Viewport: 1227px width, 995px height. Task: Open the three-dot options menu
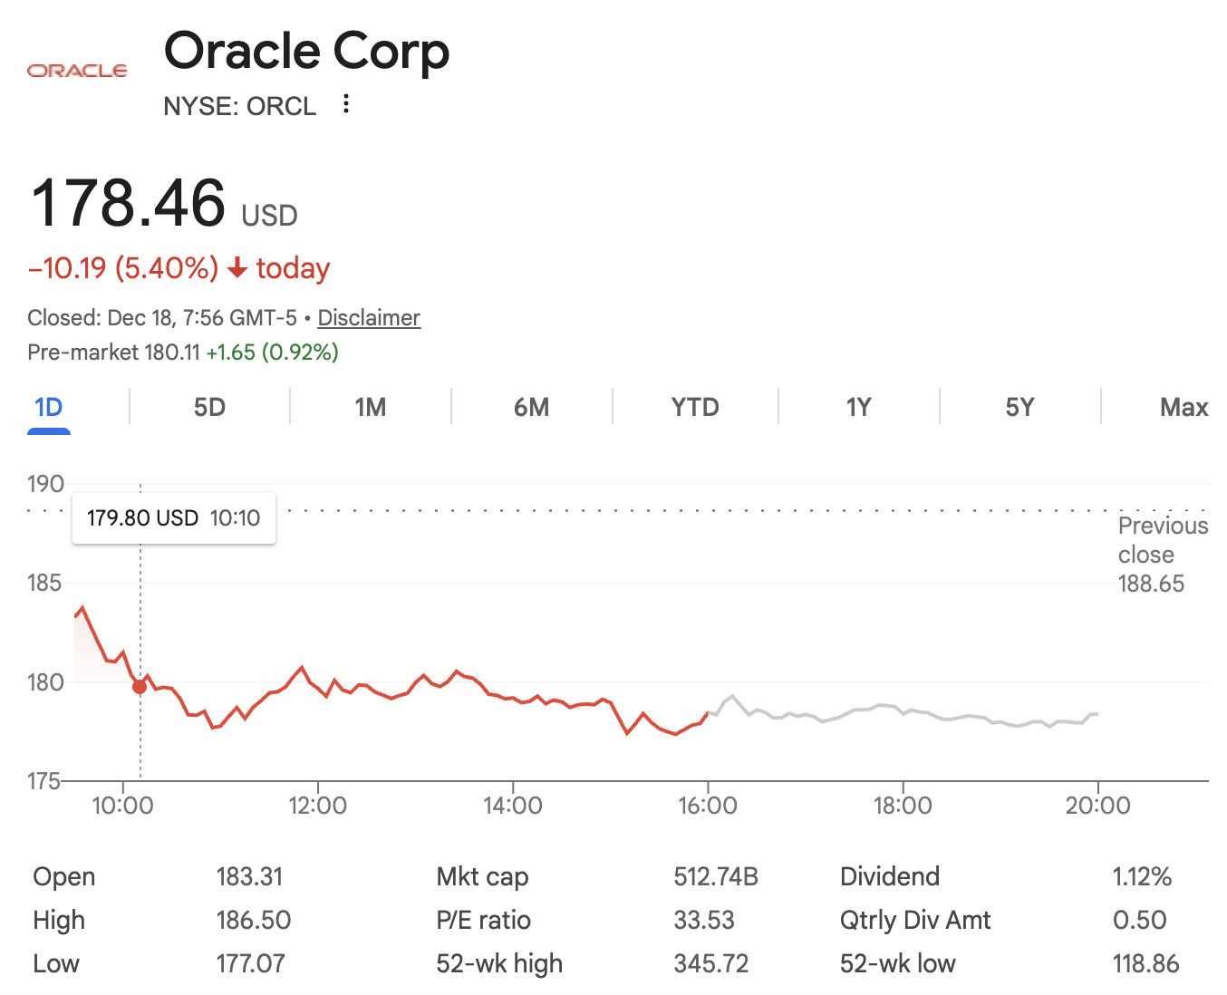pos(345,104)
